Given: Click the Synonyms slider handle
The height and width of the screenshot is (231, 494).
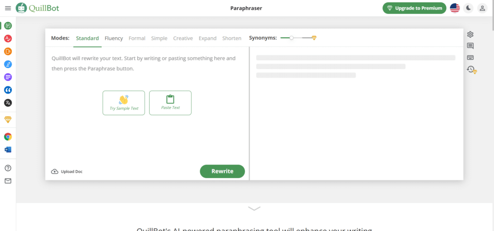Looking at the screenshot, I should tap(291, 38).
